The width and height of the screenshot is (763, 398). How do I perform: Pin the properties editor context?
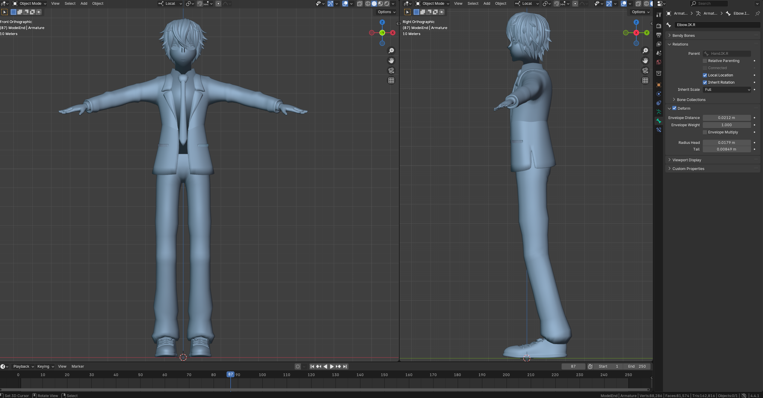point(757,13)
